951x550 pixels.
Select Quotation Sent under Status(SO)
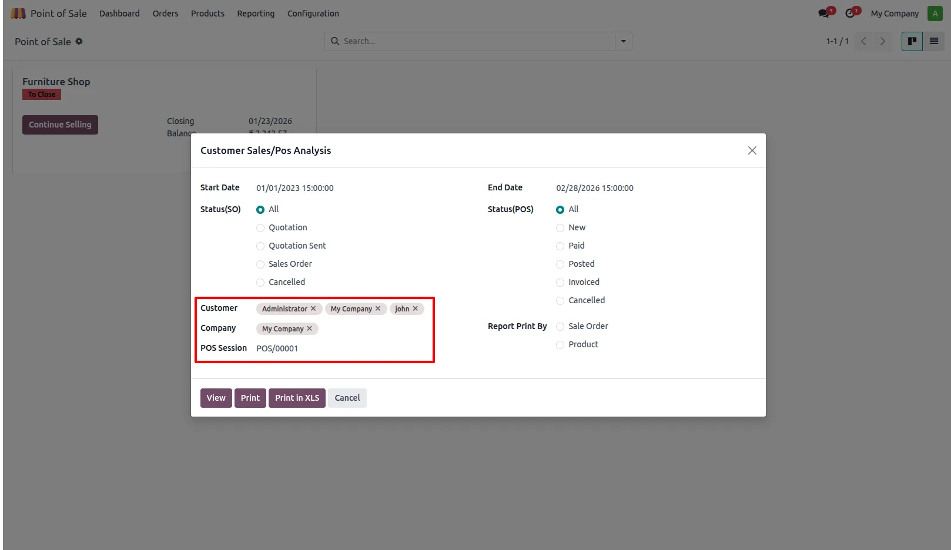[x=260, y=246]
